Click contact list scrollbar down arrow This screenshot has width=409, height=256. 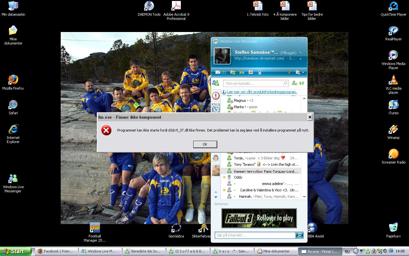pyautogui.click(x=304, y=197)
